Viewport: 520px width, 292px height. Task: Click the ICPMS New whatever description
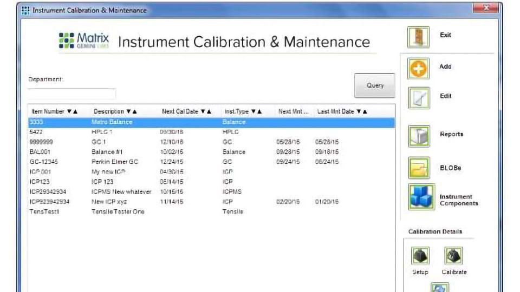pos(121,191)
